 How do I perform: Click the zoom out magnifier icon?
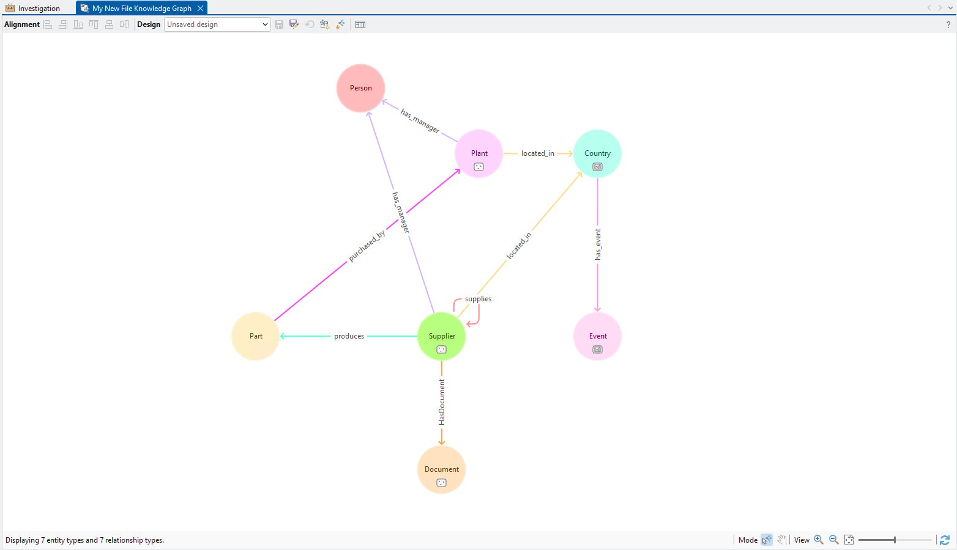834,540
